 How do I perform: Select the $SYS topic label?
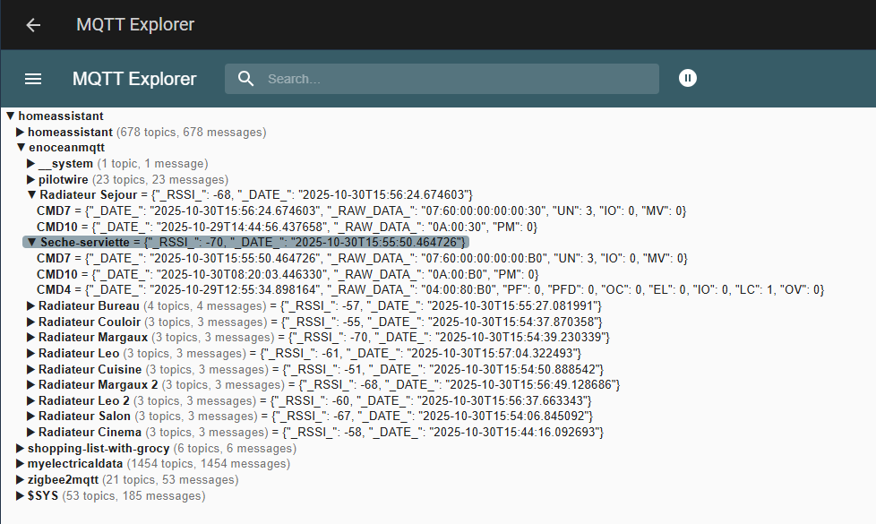click(x=43, y=496)
